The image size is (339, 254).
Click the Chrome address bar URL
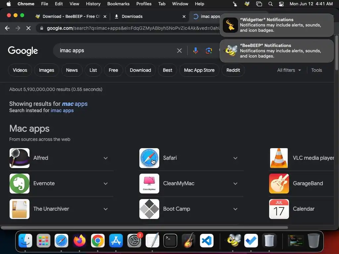point(133,28)
